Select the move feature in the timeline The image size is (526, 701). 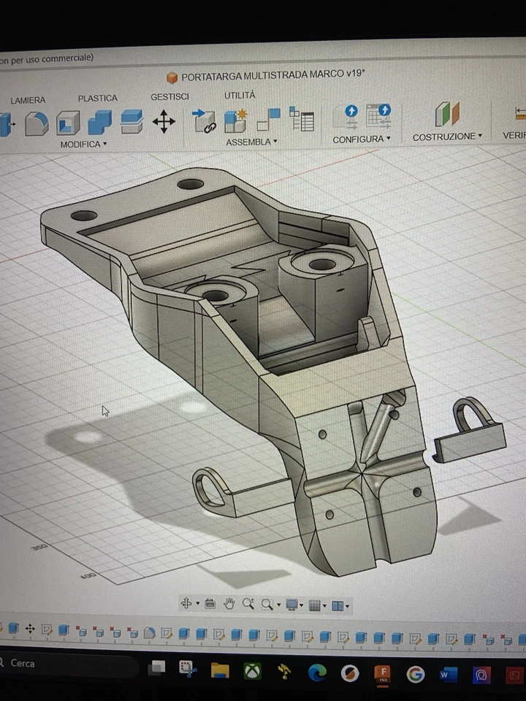pos(30,629)
